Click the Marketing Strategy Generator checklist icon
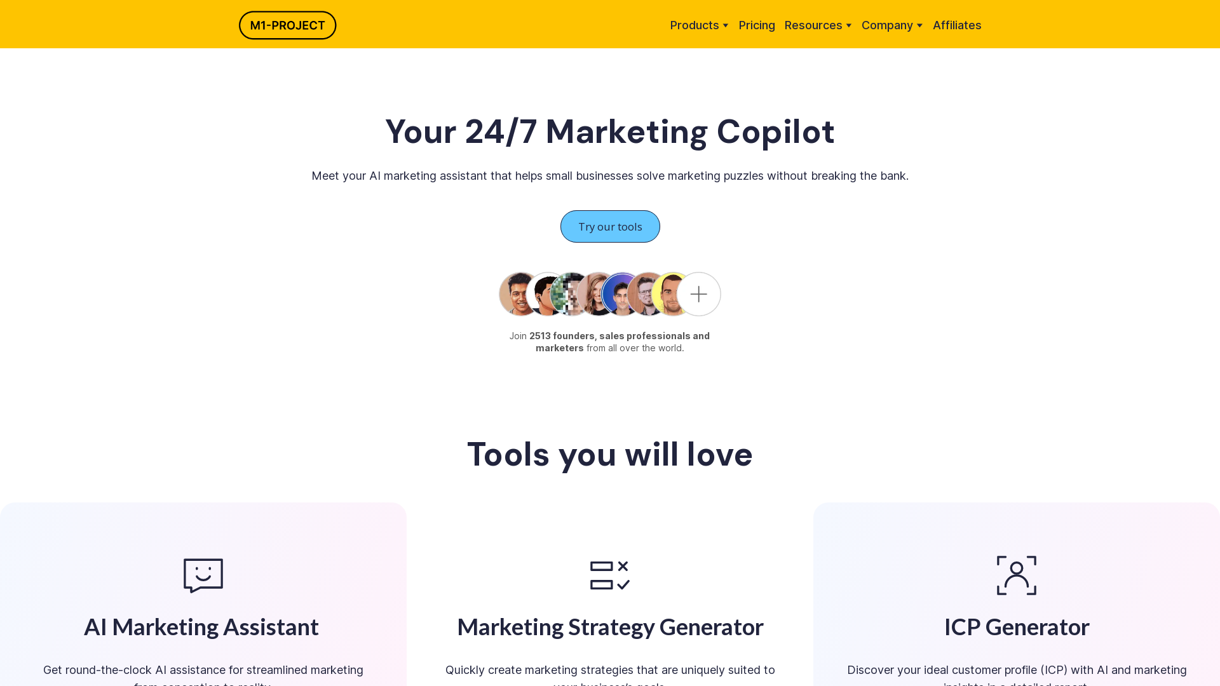 (x=610, y=575)
